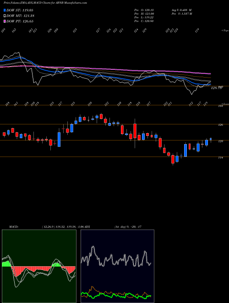Click the 'Pre H: 121.60' high value
Viewport: 229px width, 303px height.
[x=144, y=14]
